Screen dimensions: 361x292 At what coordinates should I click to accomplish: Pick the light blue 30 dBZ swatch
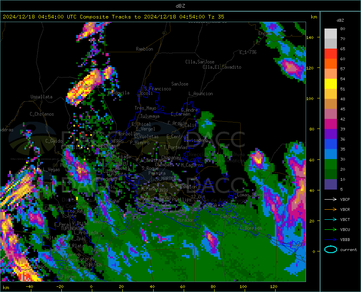(331, 154)
